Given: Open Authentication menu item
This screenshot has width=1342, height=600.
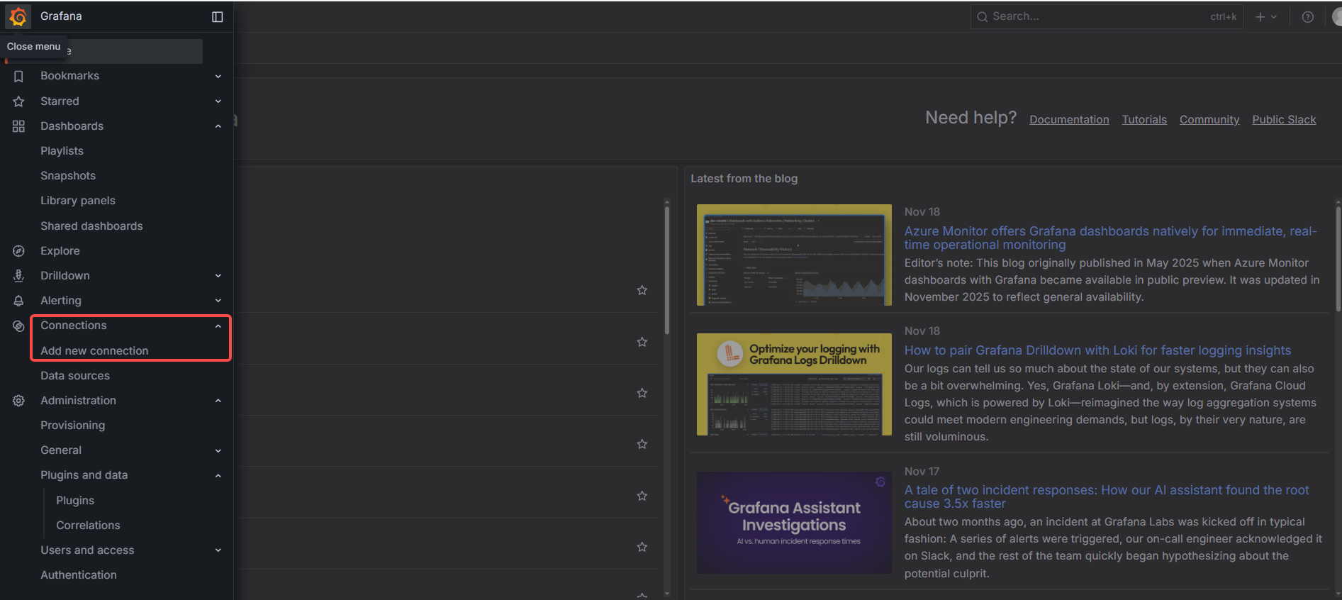Looking at the screenshot, I should coord(79,575).
